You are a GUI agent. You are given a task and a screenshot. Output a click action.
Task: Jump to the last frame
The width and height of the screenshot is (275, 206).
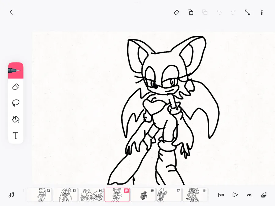click(249, 195)
